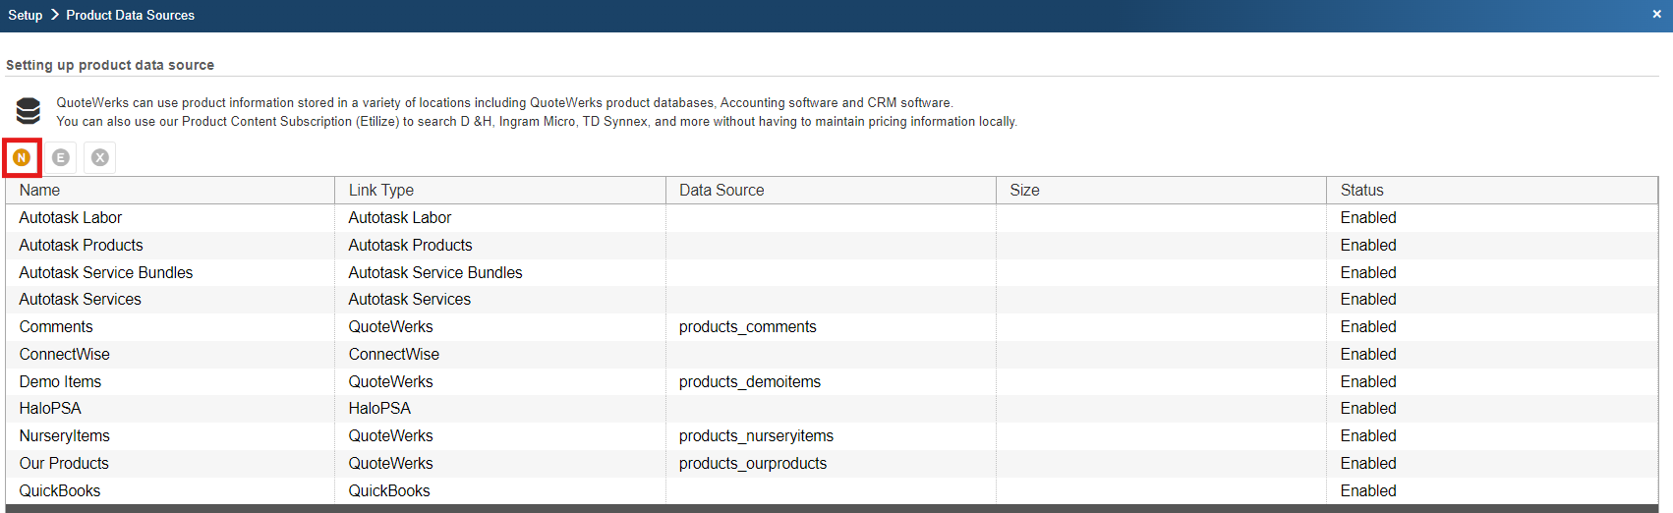Click the Data Source column header
Viewport: 1673px width, 513px height.
(x=721, y=190)
